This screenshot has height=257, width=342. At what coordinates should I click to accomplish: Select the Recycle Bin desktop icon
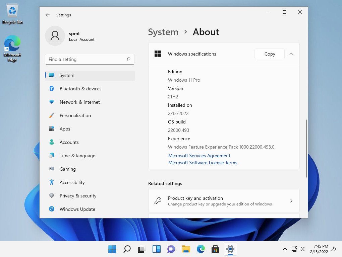(12, 14)
